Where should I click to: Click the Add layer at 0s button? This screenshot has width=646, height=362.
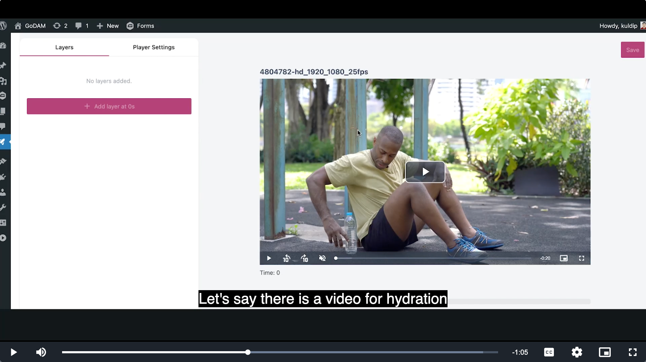pyautogui.click(x=109, y=106)
